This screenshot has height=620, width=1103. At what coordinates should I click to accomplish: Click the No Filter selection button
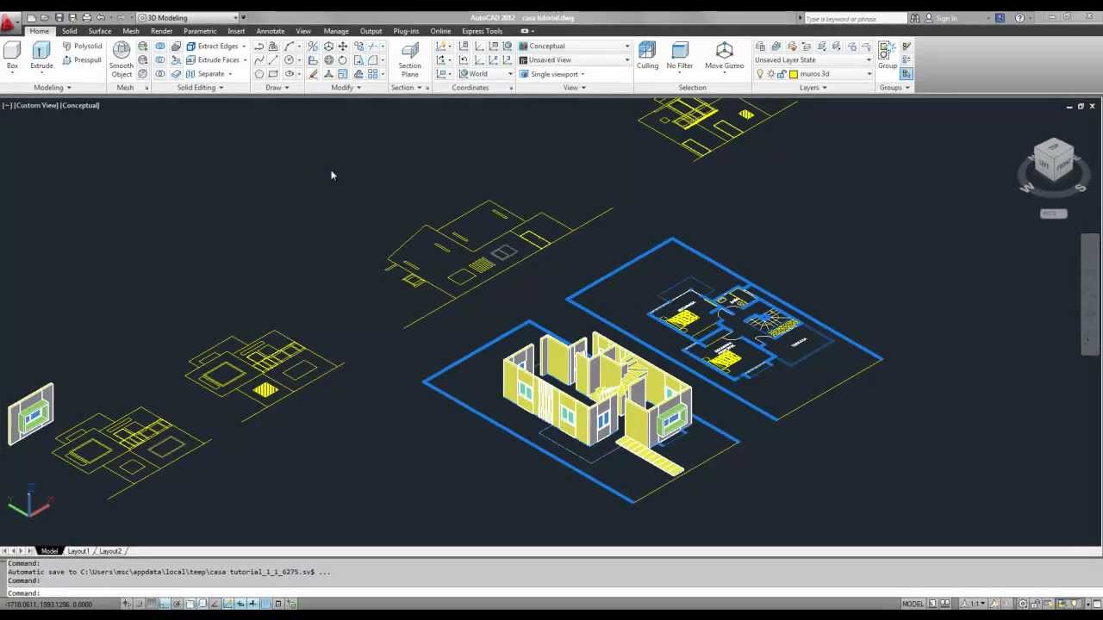(x=679, y=56)
